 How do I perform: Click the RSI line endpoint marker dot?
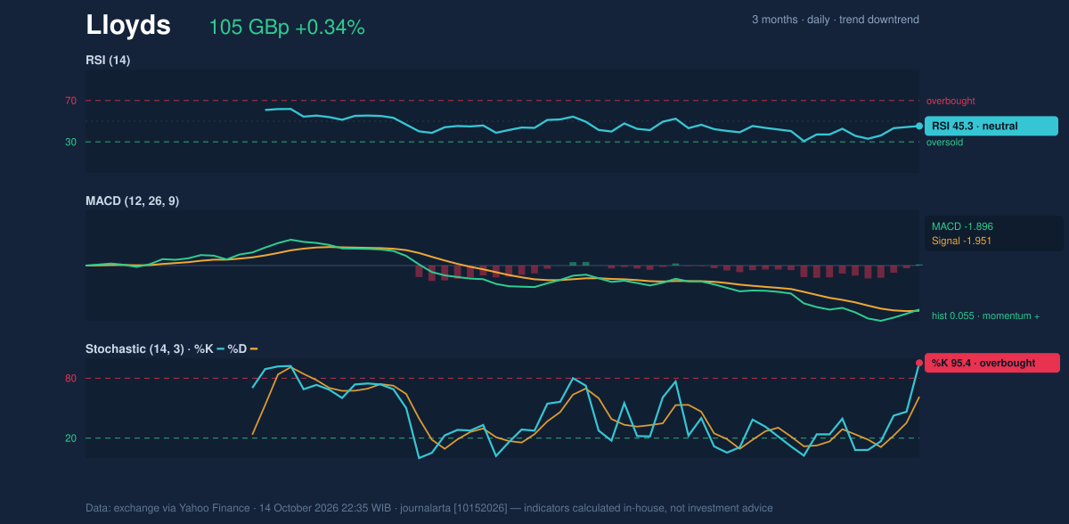pos(919,126)
